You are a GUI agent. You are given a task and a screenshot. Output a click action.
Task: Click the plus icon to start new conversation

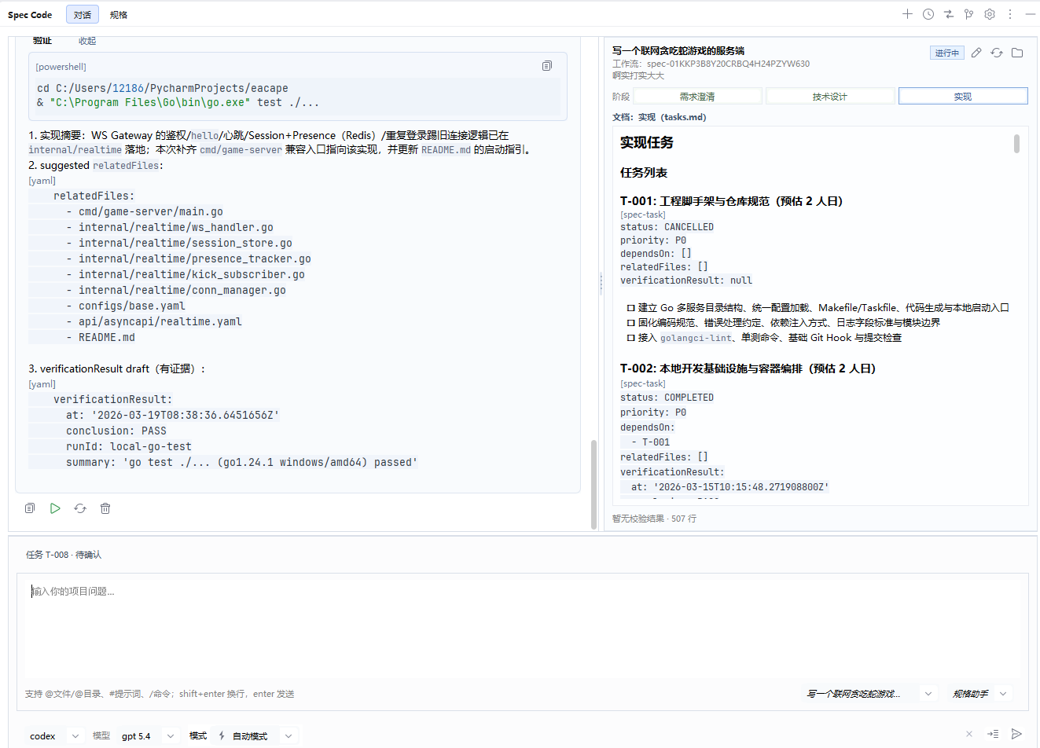[x=907, y=14]
